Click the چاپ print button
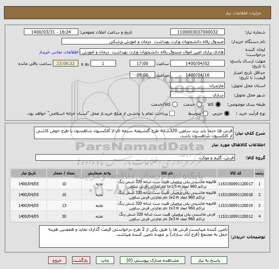 [x=105, y=260]
